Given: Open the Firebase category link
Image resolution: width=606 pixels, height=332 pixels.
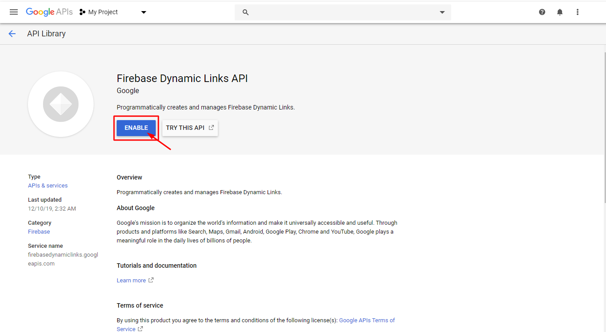Looking at the screenshot, I should 39,232.
